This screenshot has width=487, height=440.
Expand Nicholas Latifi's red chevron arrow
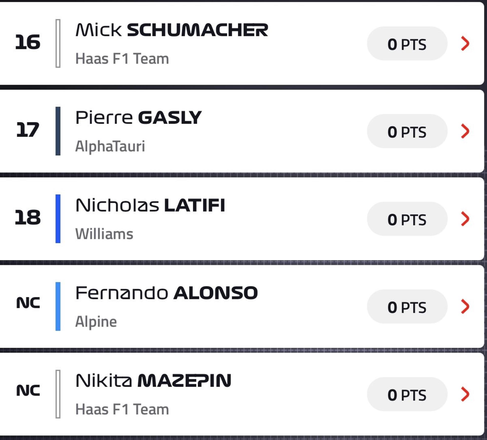click(465, 219)
